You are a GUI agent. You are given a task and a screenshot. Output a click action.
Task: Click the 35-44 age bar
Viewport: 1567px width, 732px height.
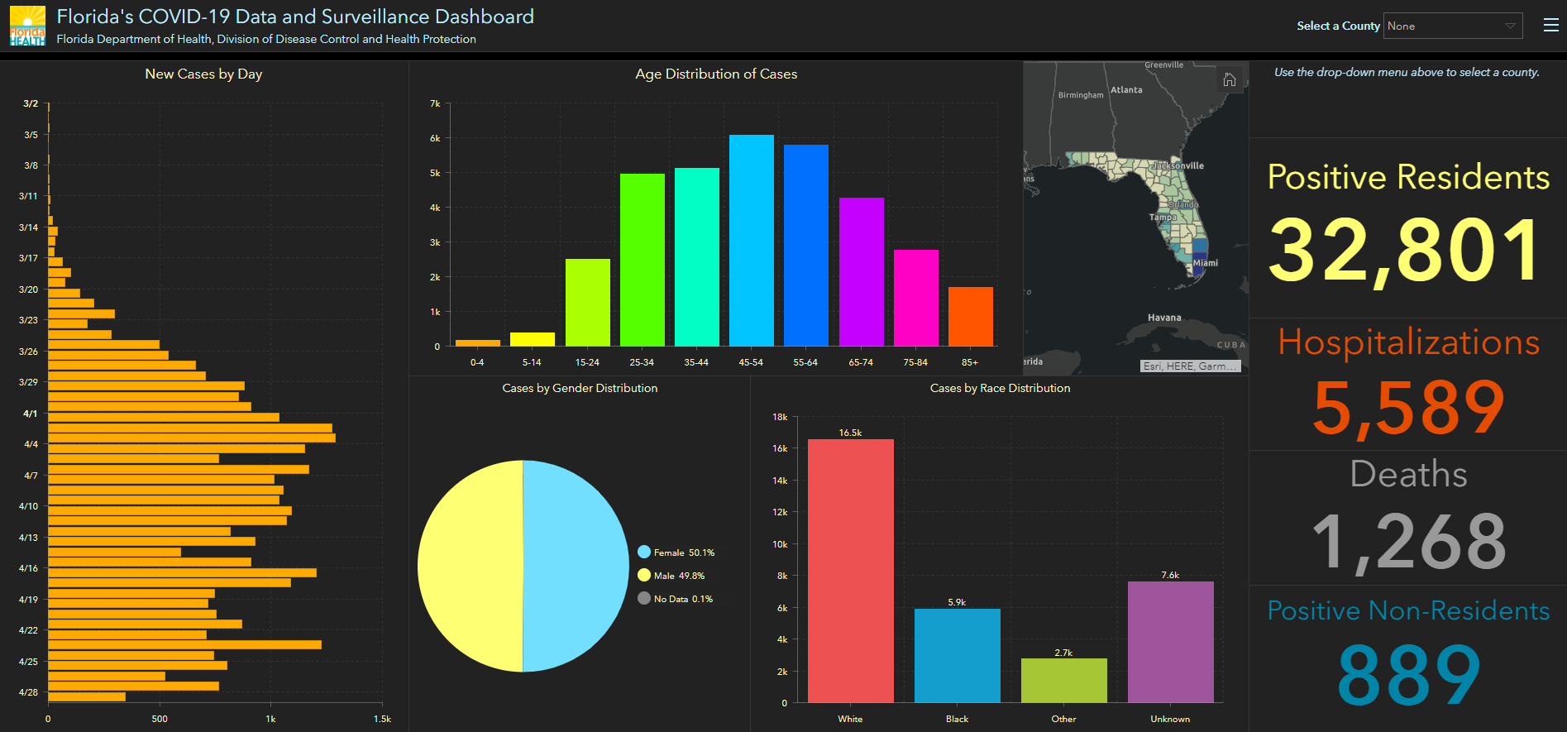click(697, 256)
